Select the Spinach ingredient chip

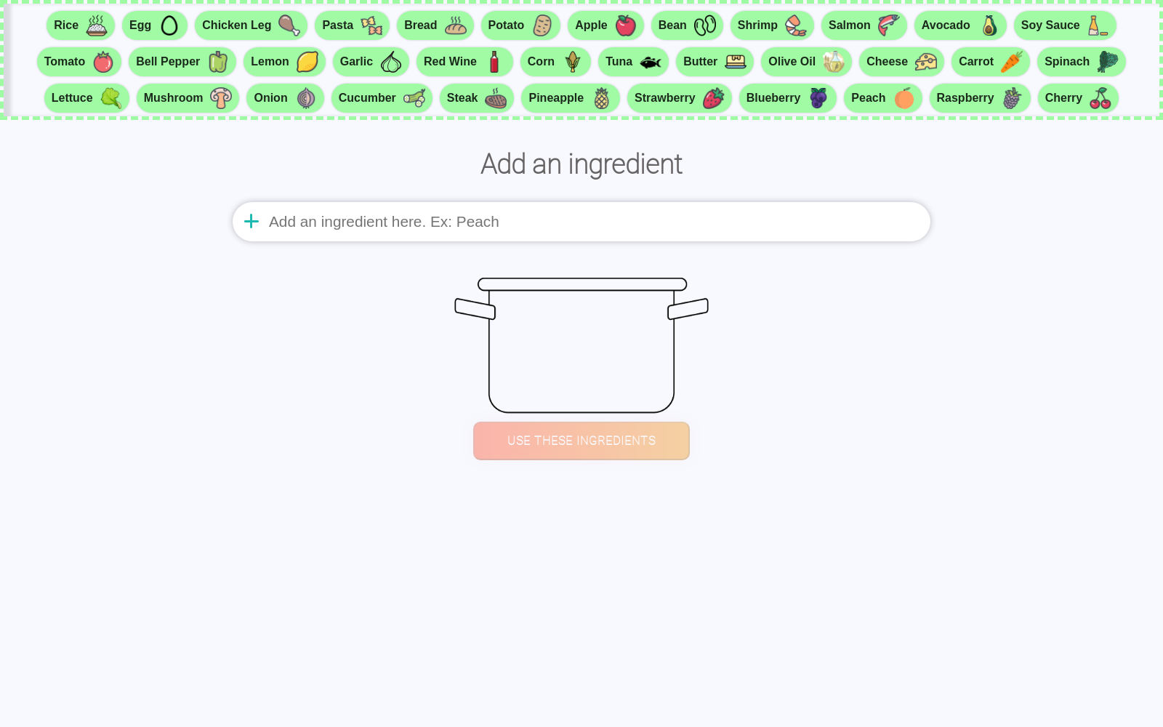(x=1082, y=62)
